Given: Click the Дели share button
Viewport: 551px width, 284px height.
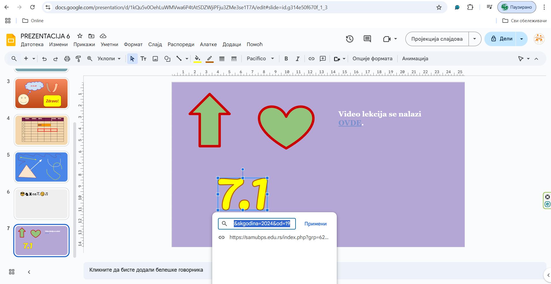Looking at the screenshot, I should tap(502, 39).
